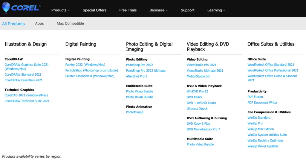Select PhotoMirage link
306x166 pixels.
135,112
